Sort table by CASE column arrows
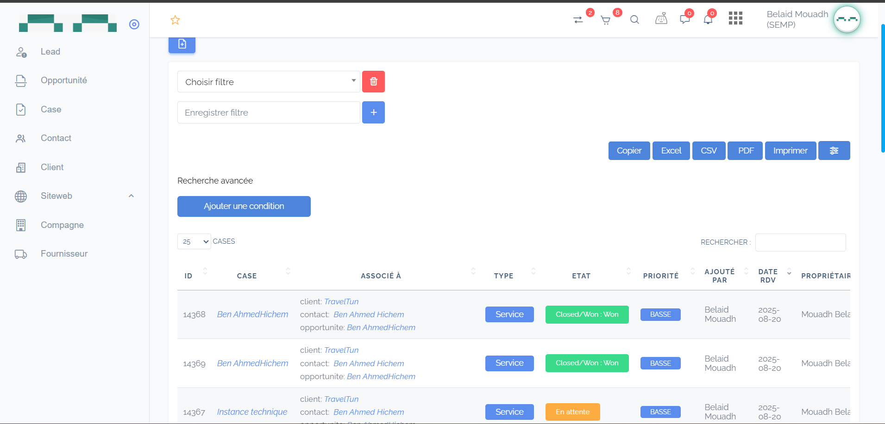The height and width of the screenshot is (424, 885). coord(288,271)
